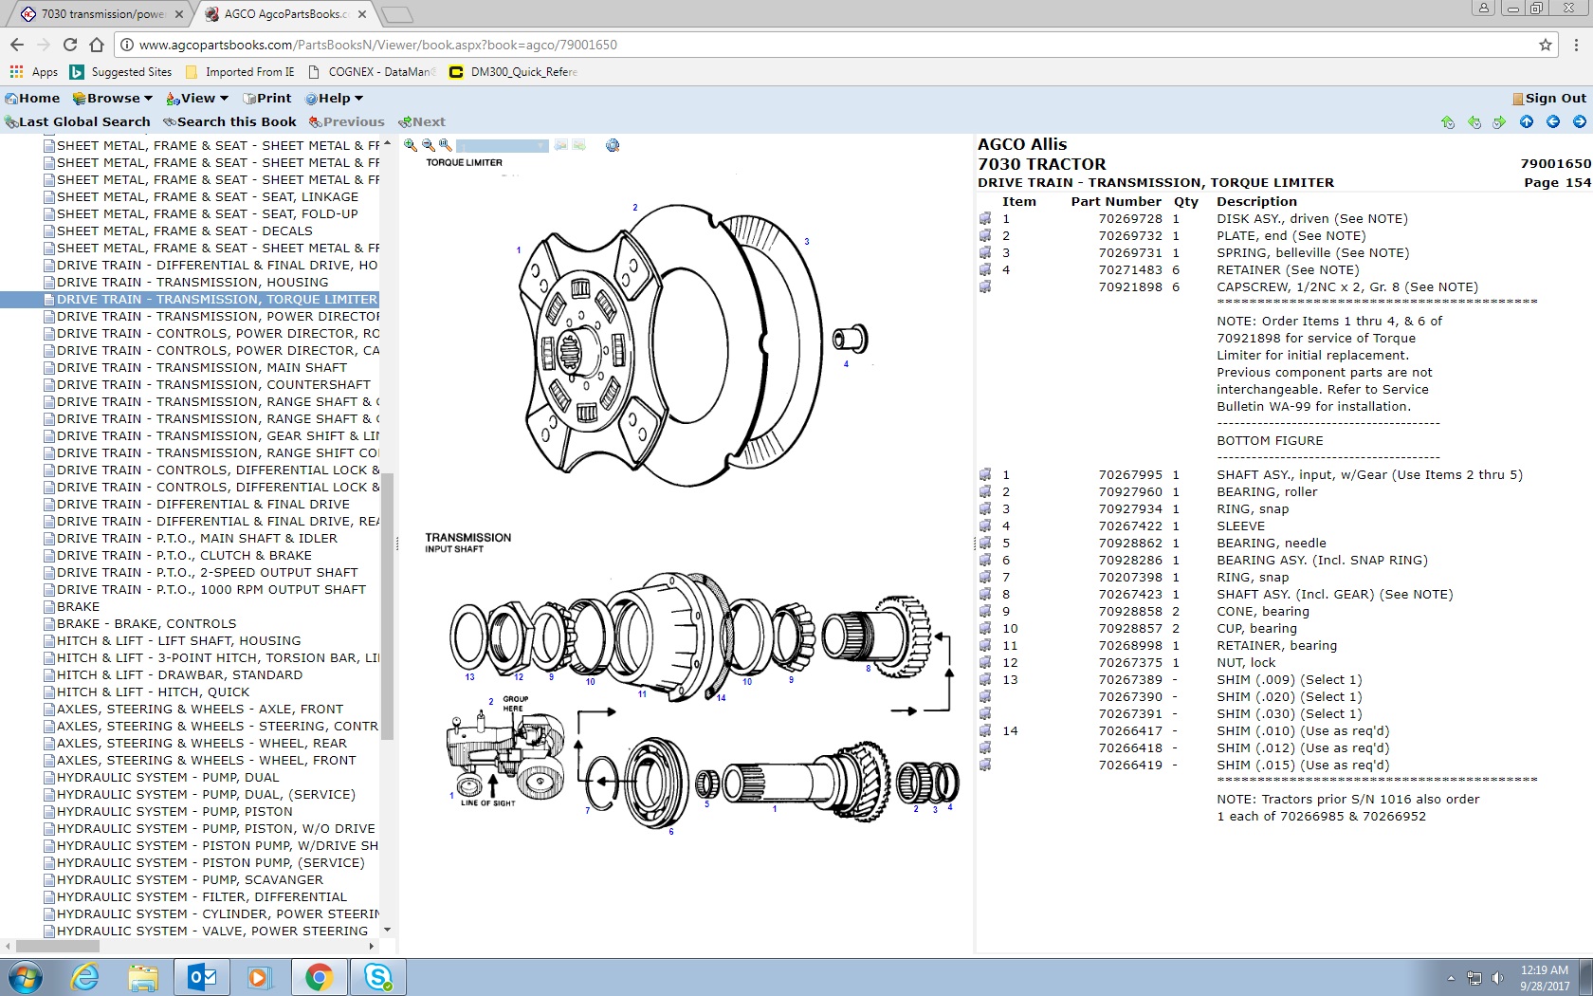Open DRIVE TRAIN - TRANSMISSION, MAIN SHAFT

[x=202, y=367]
